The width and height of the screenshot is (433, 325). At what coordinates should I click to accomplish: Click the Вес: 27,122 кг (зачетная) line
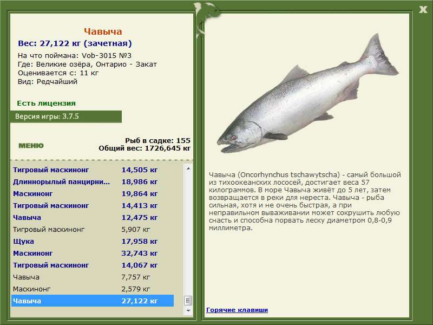75,43
